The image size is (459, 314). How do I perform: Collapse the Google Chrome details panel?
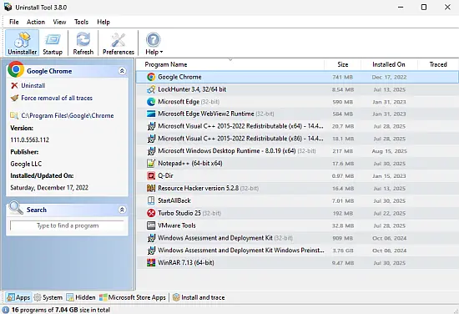click(122, 71)
